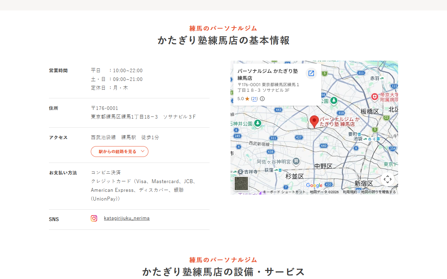Open the 21 reviews link
This screenshot has height=279, width=447.
(255, 99)
